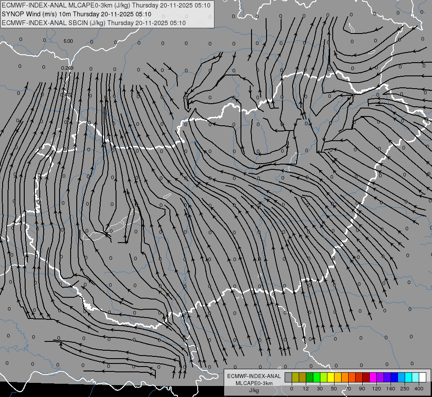Click the legend title ECMWF-INDEX-ANAL
Image resolution: width=432 pixels, height=397 pixels.
[x=254, y=376]
